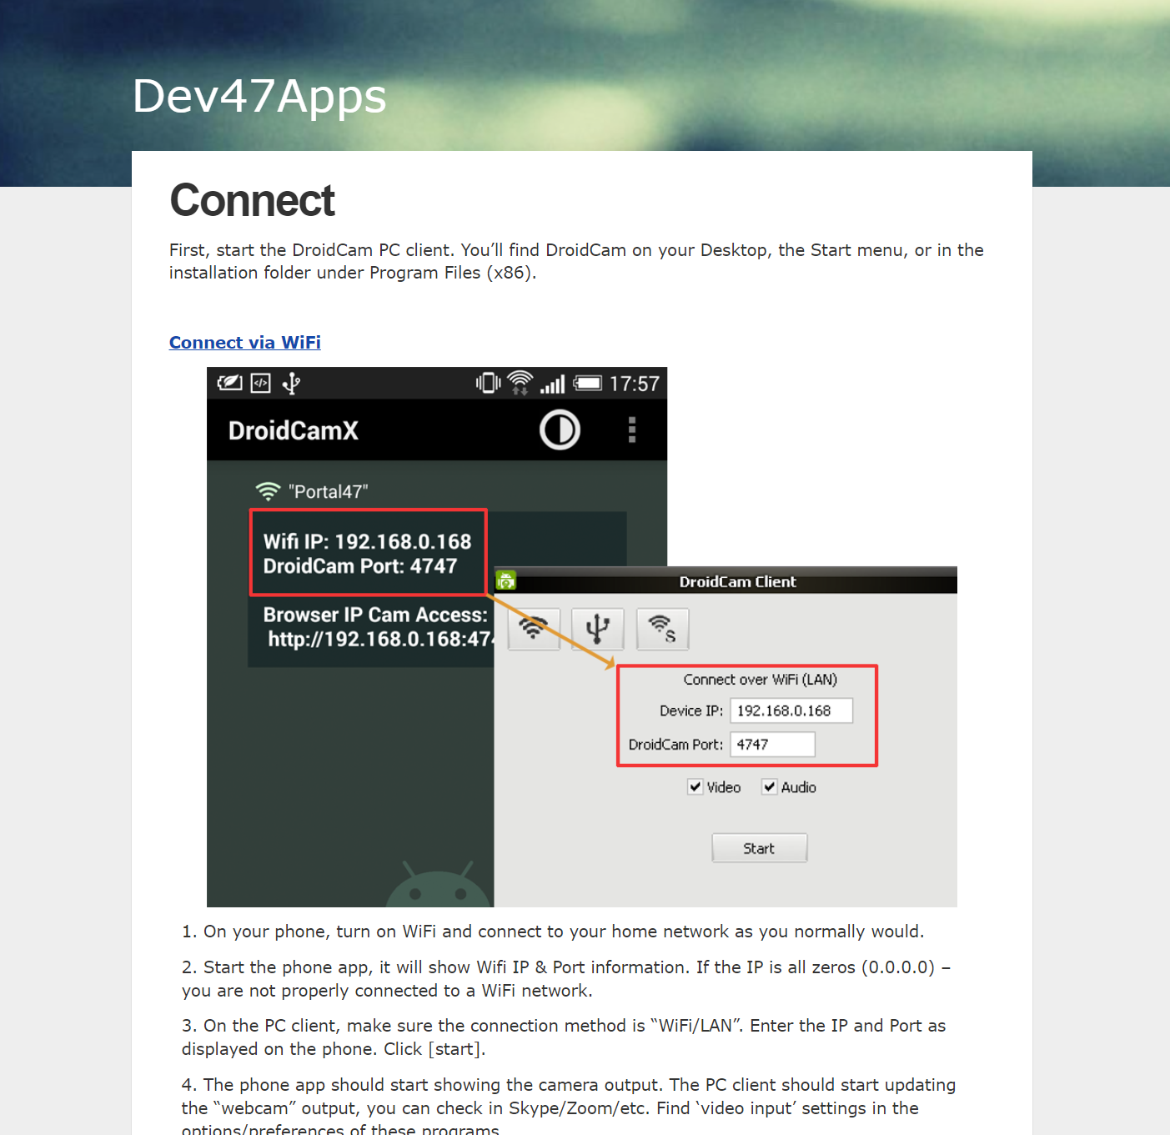Click the "DroidCam Port: 4747" phone text

(360, 566)
